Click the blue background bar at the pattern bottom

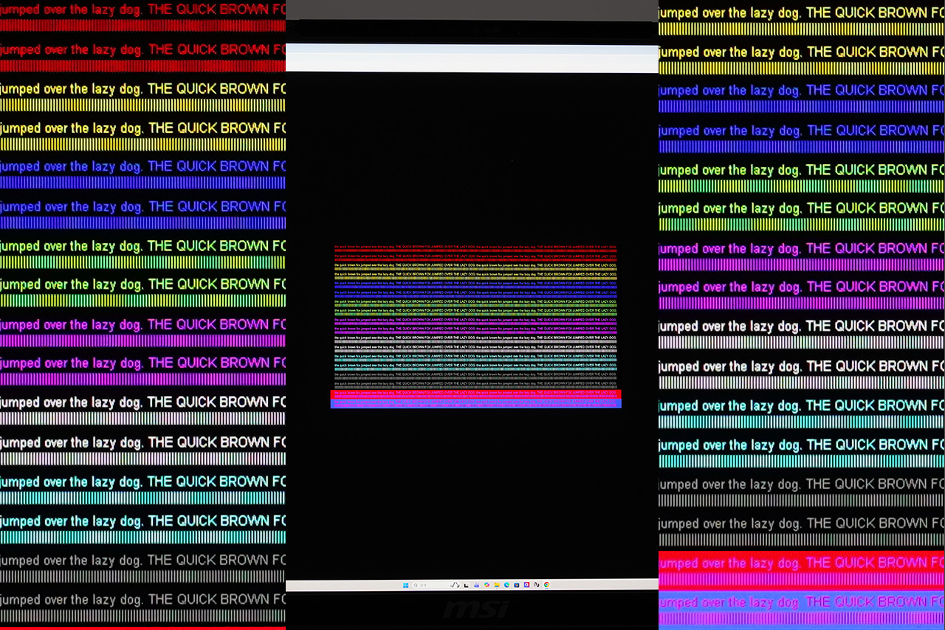(476, 403)
